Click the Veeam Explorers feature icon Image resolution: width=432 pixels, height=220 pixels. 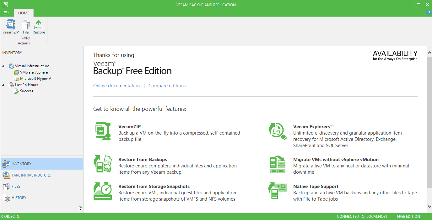pos(278,131)
